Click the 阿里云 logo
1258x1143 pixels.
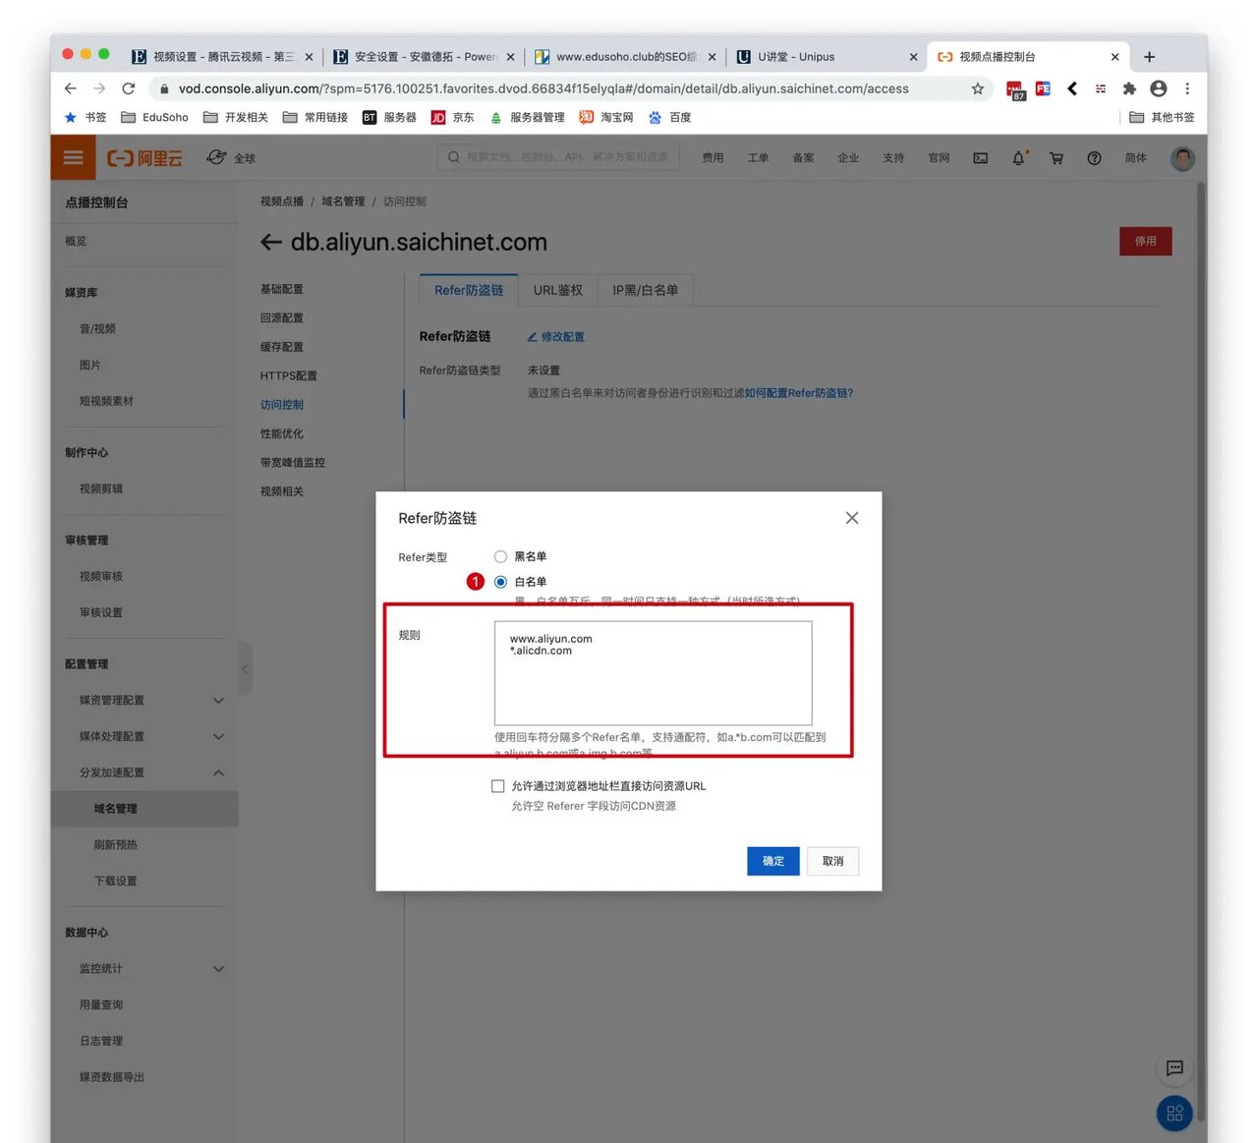[144, 158]
